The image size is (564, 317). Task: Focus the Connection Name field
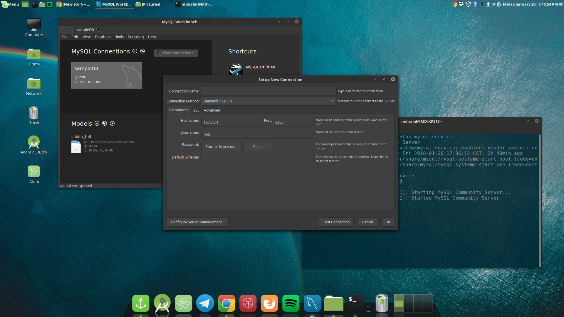click(268, 91)
